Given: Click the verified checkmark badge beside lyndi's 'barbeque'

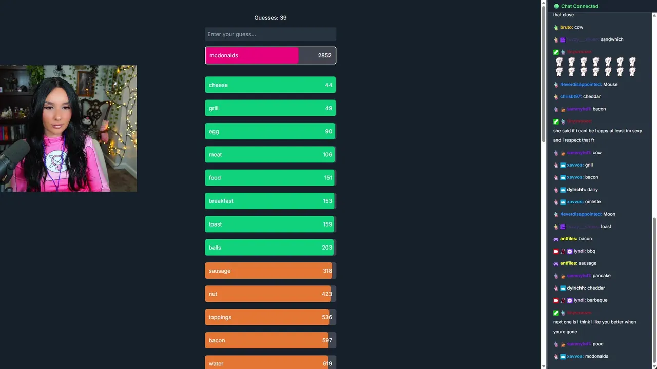Looking at the screenshot, I should [569, 300].
